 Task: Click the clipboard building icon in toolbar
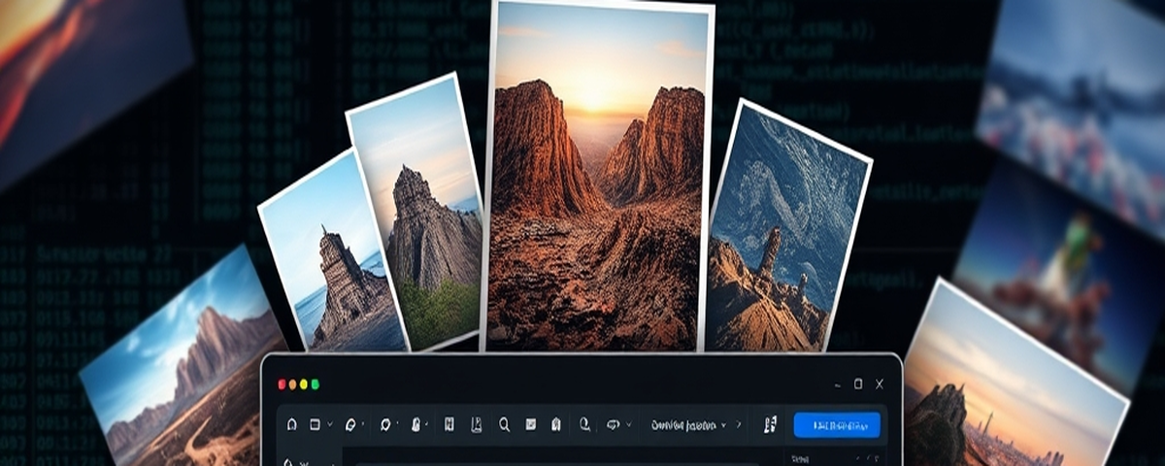click(x=556, y=424)
